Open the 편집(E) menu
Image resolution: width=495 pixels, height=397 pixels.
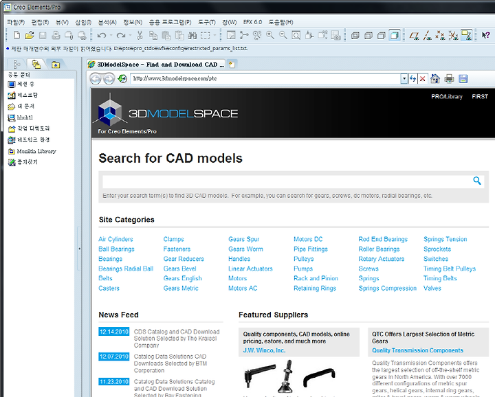[40, 22]
